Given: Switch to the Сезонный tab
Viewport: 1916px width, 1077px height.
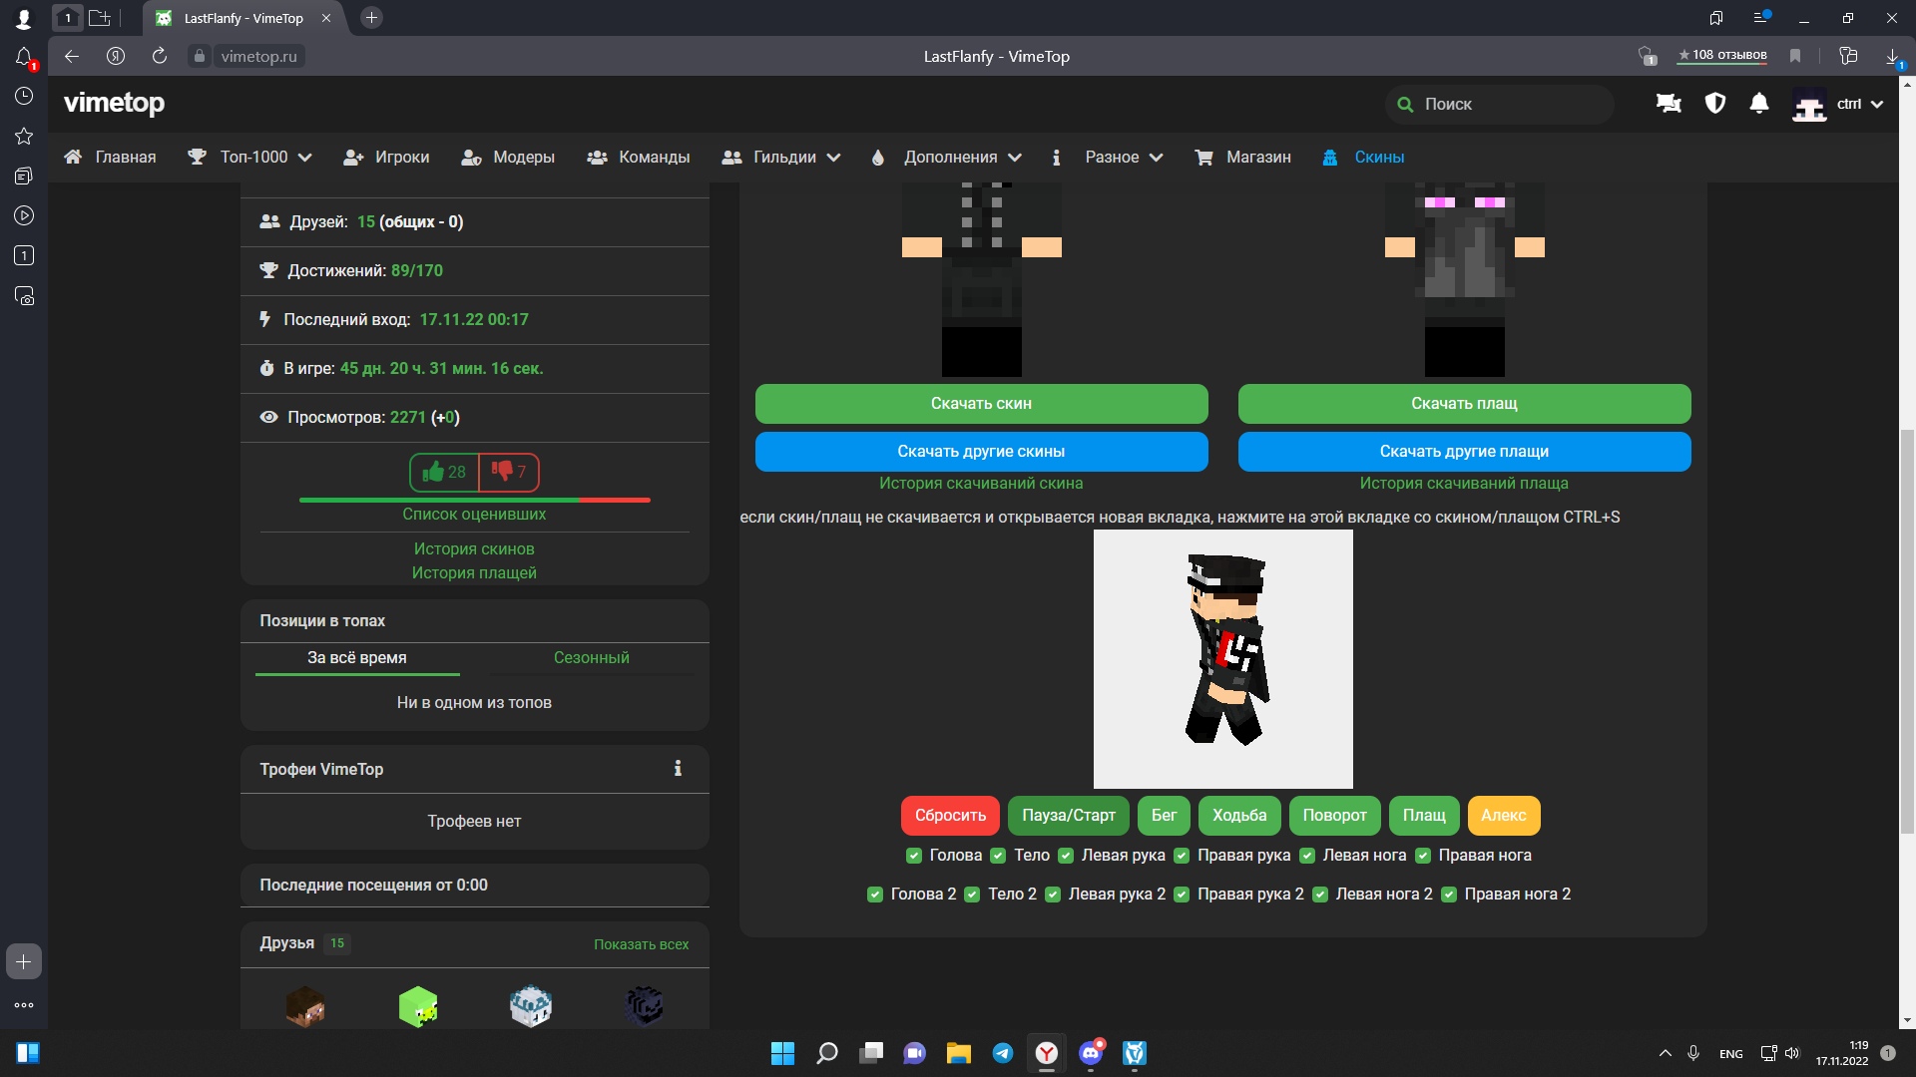Looking at the screenshot, I should [591, 658].
